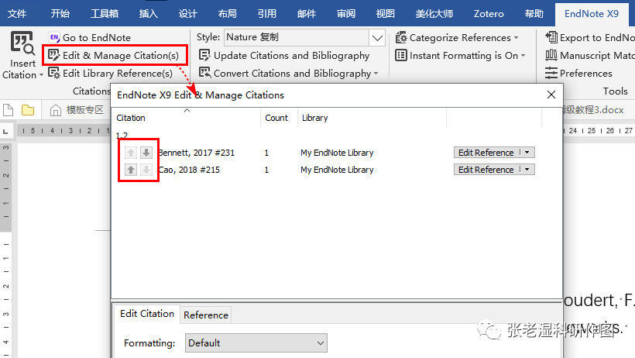Click the document tab ending 级教程3.docx
The width and height of the screenshot is (635, 358).
(x=593, y=110)
